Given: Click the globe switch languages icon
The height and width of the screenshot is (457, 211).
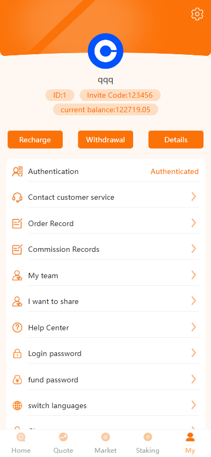Looking at the screenshot, I should (x=17, y=405).
